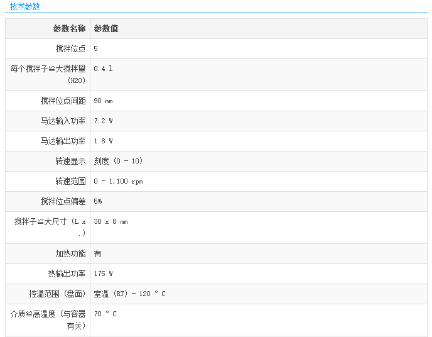The height and width of the screenshot is (337, 432).
Task: Click the 7.2 W value
Action: (x=103, y=121)
